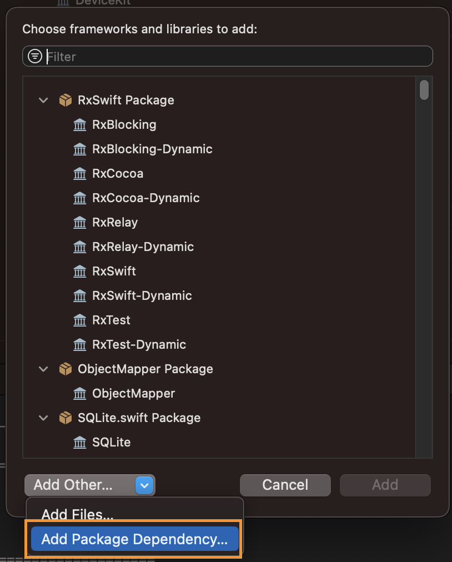Image resolution: width=452 pixels, height=562 pixels.
Task: Click the library icon beside RxSwift-Dynamic
Action: tap(79, 295)
